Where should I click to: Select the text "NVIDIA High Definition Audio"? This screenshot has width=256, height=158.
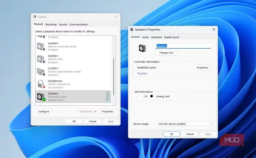(64, 72)
